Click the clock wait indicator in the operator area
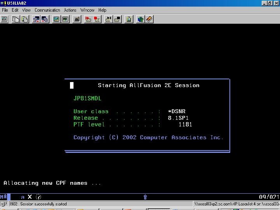Viewport: 280px width, 210px height. pos(38,197)
